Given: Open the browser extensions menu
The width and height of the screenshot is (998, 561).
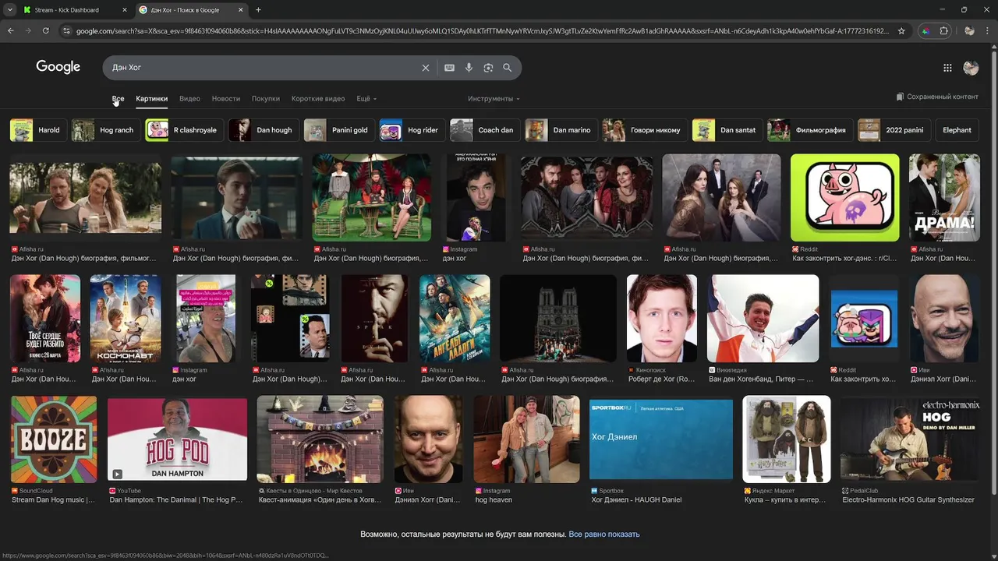Looking at the screenshot, I should click(x=944, y=30).
